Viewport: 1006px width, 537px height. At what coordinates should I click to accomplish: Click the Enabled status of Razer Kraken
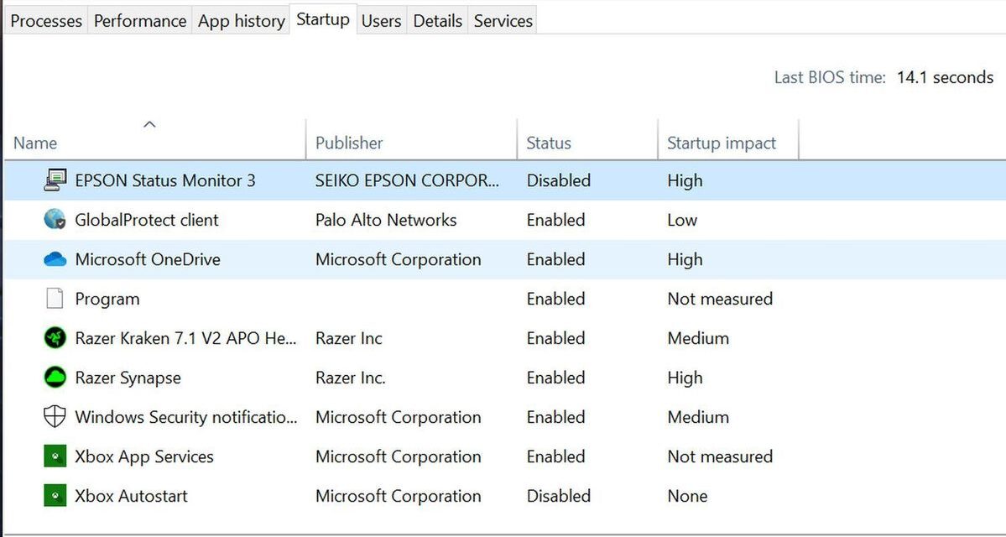pyautogui.click(x=555, y=338)
